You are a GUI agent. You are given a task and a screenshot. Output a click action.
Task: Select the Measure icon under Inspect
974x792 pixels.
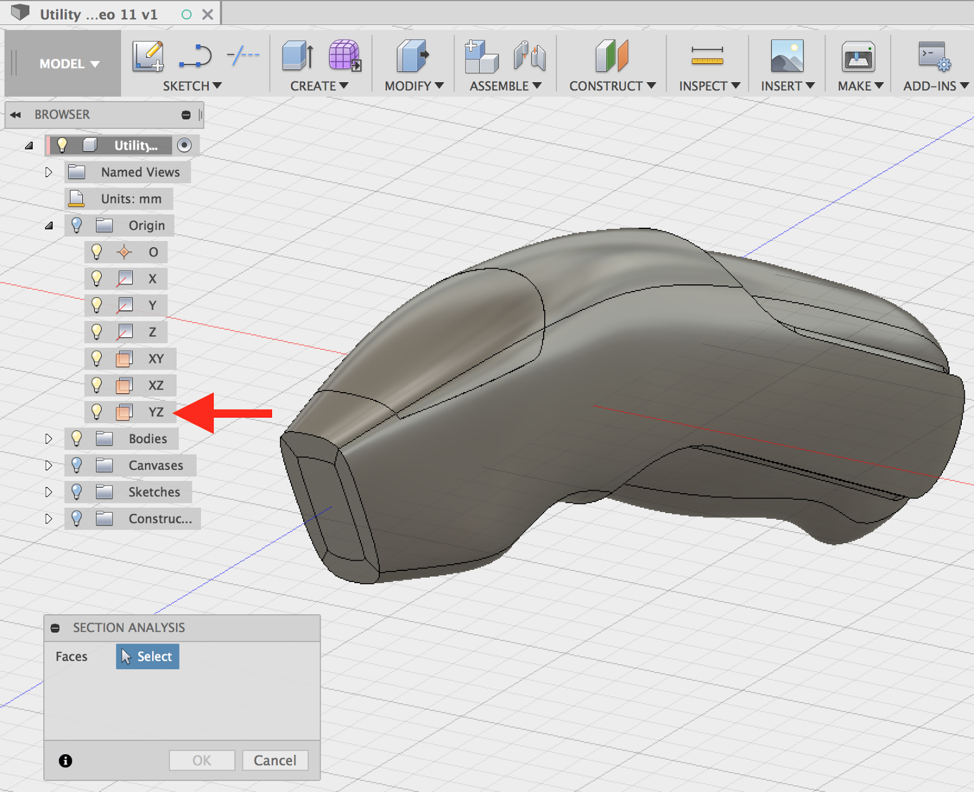click(707, 55)
